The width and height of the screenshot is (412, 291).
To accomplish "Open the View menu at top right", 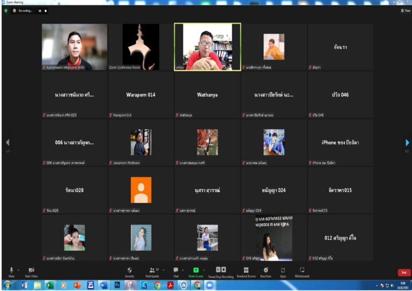I will (406, 10).
